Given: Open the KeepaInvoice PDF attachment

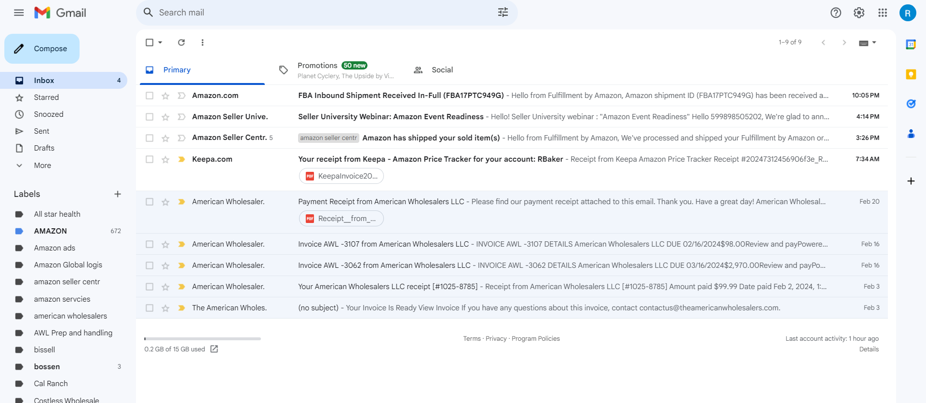Looking at the screenshot, I should point(341,176).
